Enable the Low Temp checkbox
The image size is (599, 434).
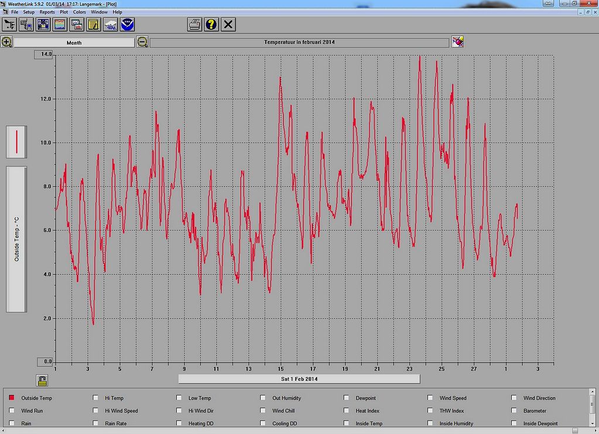[x=179, y=398]
